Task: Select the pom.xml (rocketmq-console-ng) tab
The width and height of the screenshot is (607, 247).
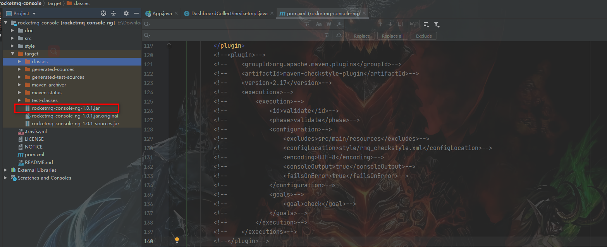Action: (x=323, y=14)
